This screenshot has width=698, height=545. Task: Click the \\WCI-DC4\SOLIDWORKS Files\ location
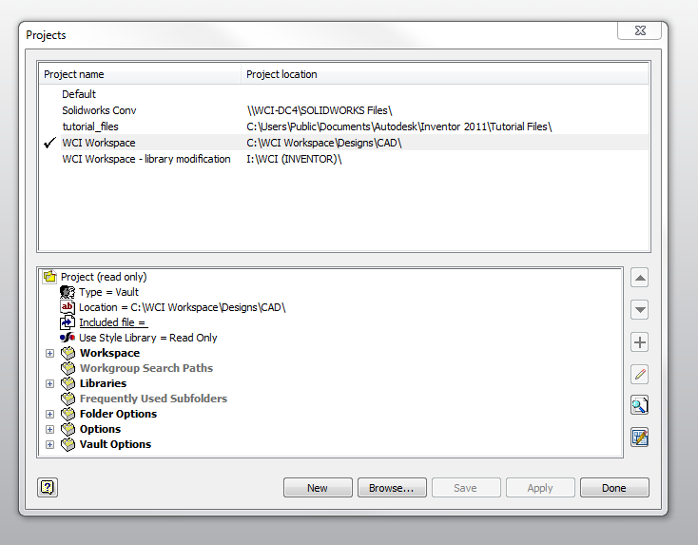[x=320, y=110]
